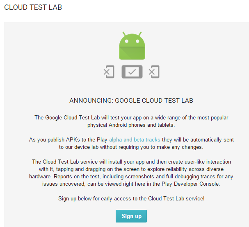Click the Android robot's left antenna
The width and height of the screenshot is (249, 227).
click(124, 34)
